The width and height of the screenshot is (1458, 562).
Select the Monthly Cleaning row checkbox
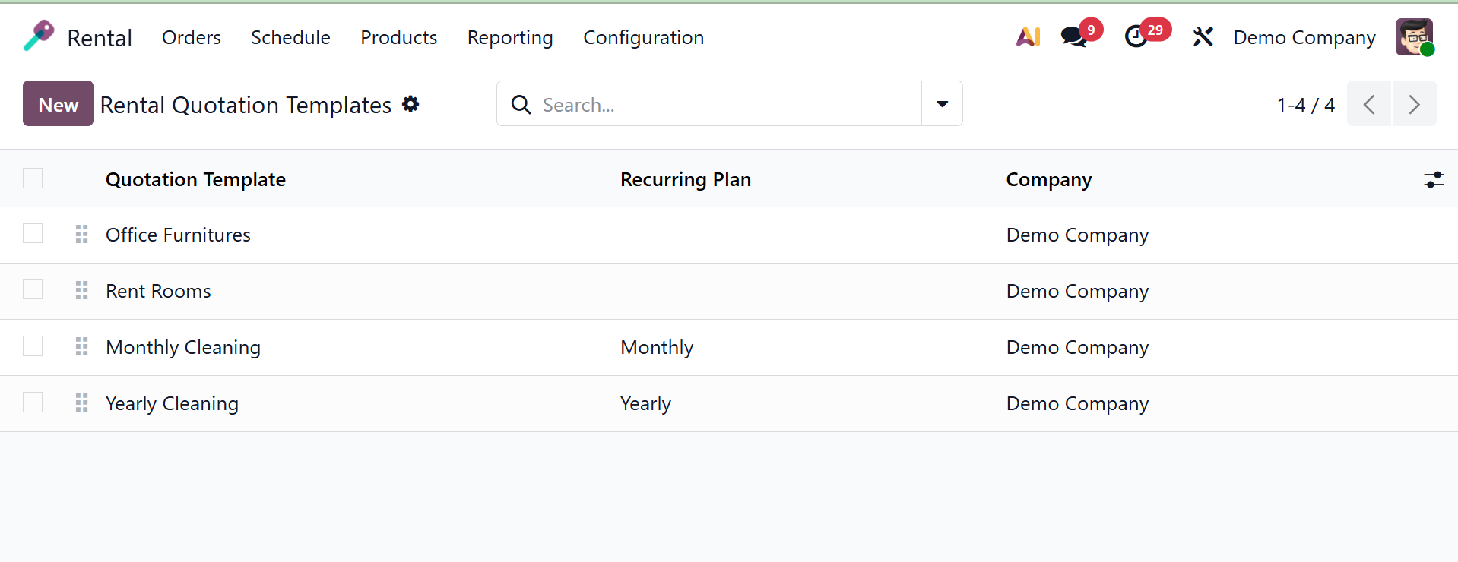(x=33, y=346)
